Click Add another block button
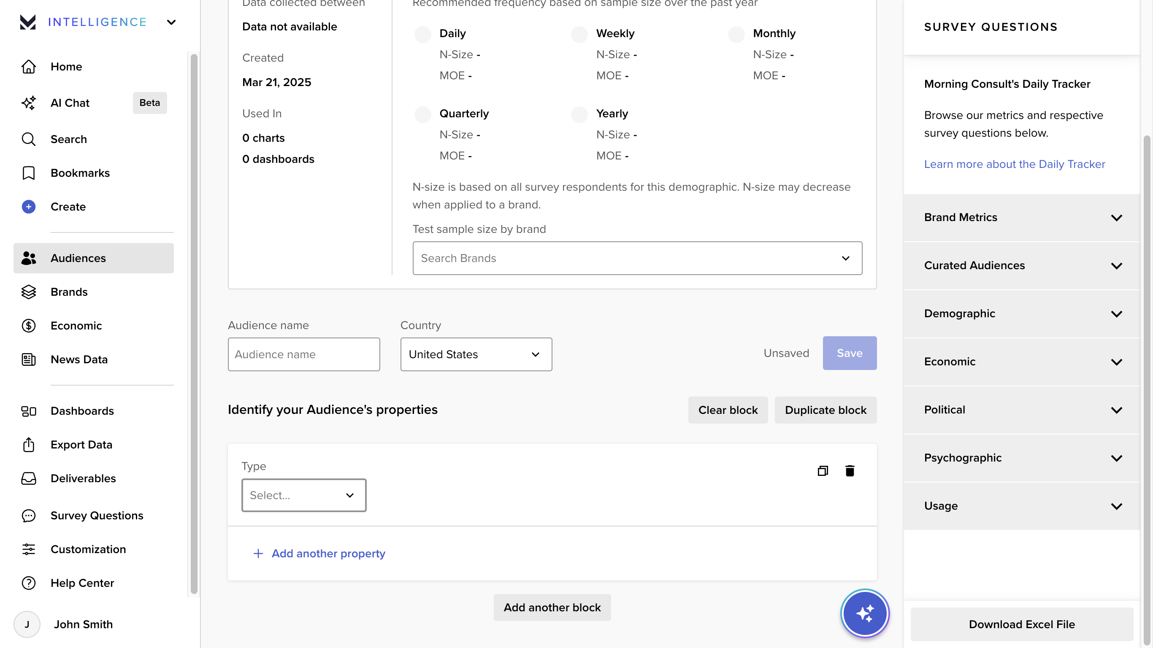 552,607
